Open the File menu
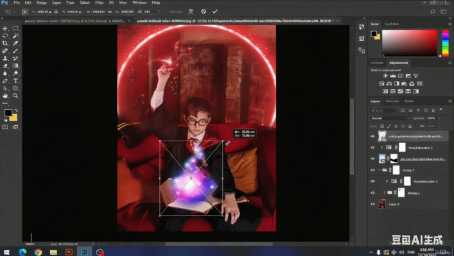This screenshot has height=256, width=454. [17, 3]
